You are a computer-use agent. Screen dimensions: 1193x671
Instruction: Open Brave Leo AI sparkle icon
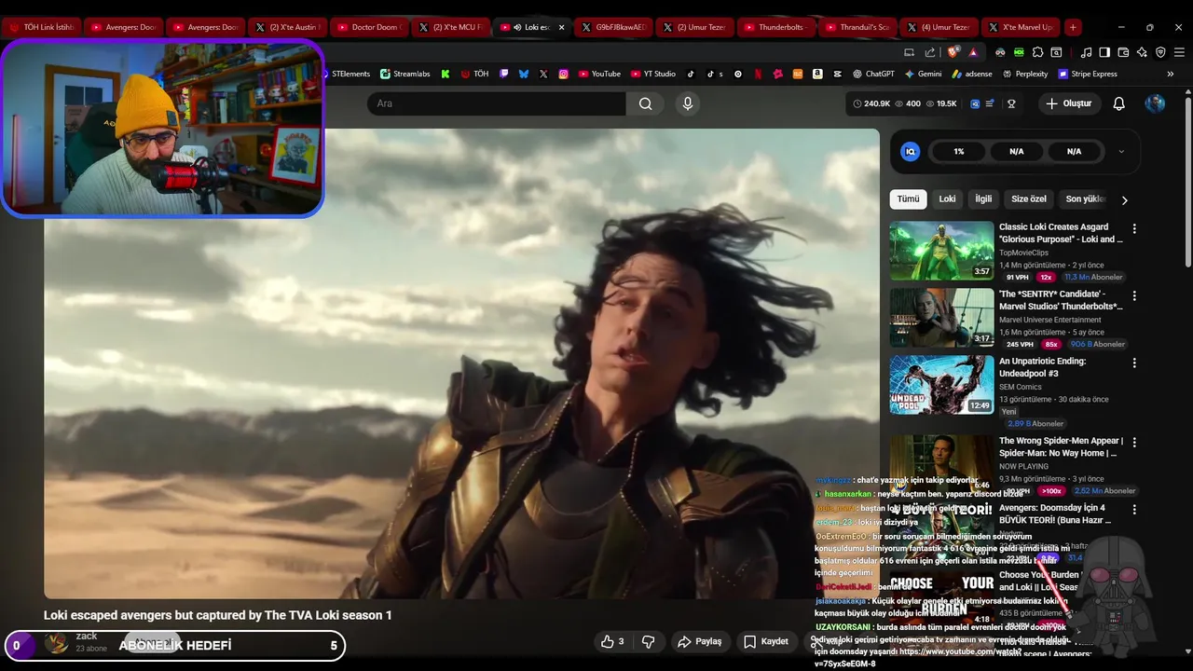click(x=1142, y=52)
